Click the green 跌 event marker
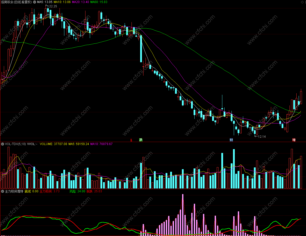 point(141,140)
